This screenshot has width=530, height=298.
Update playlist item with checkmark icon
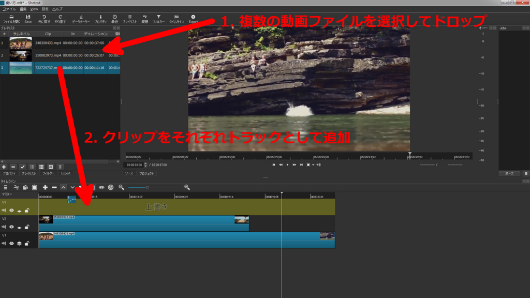coord(23,167)
